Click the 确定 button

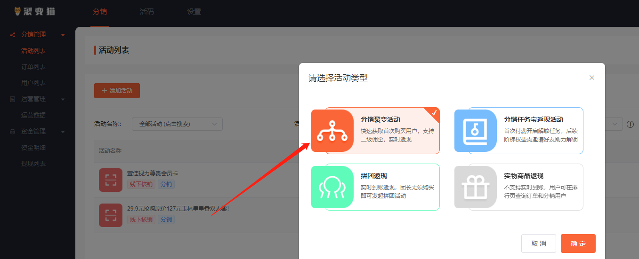[578, 243]
